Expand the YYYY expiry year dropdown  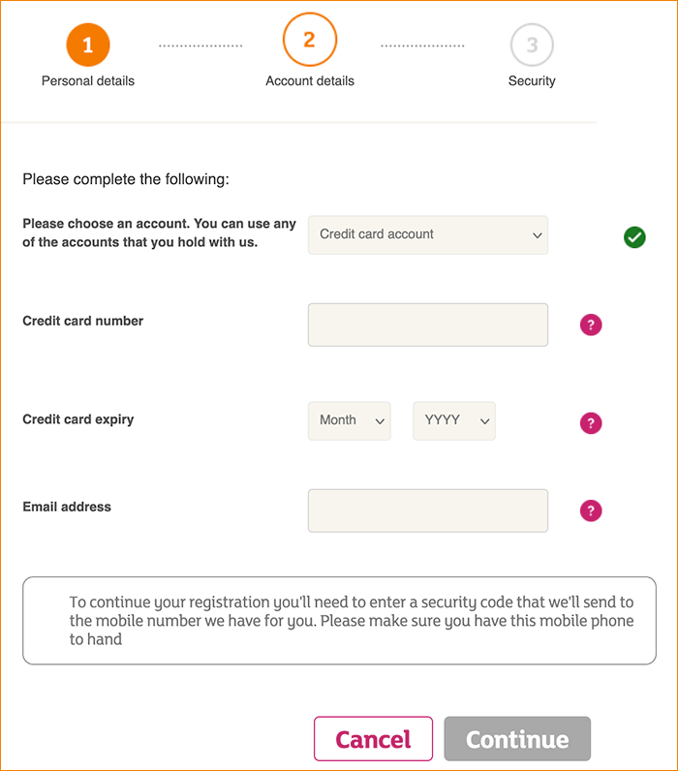454,421
